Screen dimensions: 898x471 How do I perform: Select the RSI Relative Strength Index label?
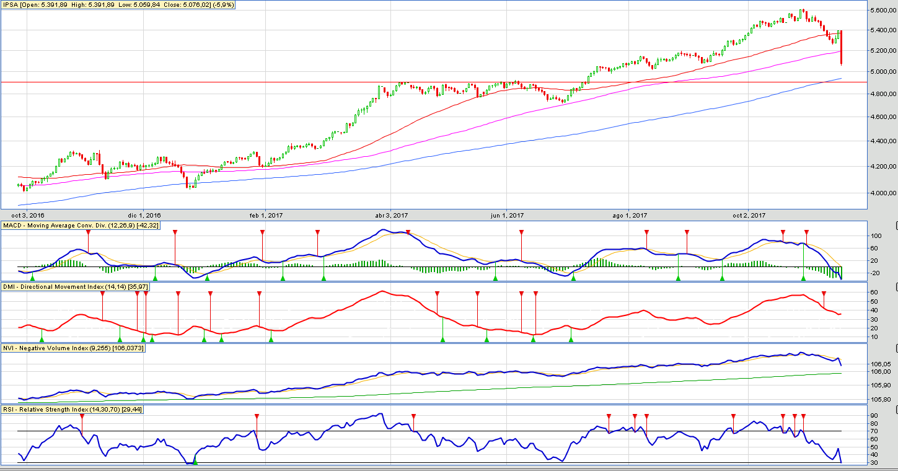click(73, 410)
